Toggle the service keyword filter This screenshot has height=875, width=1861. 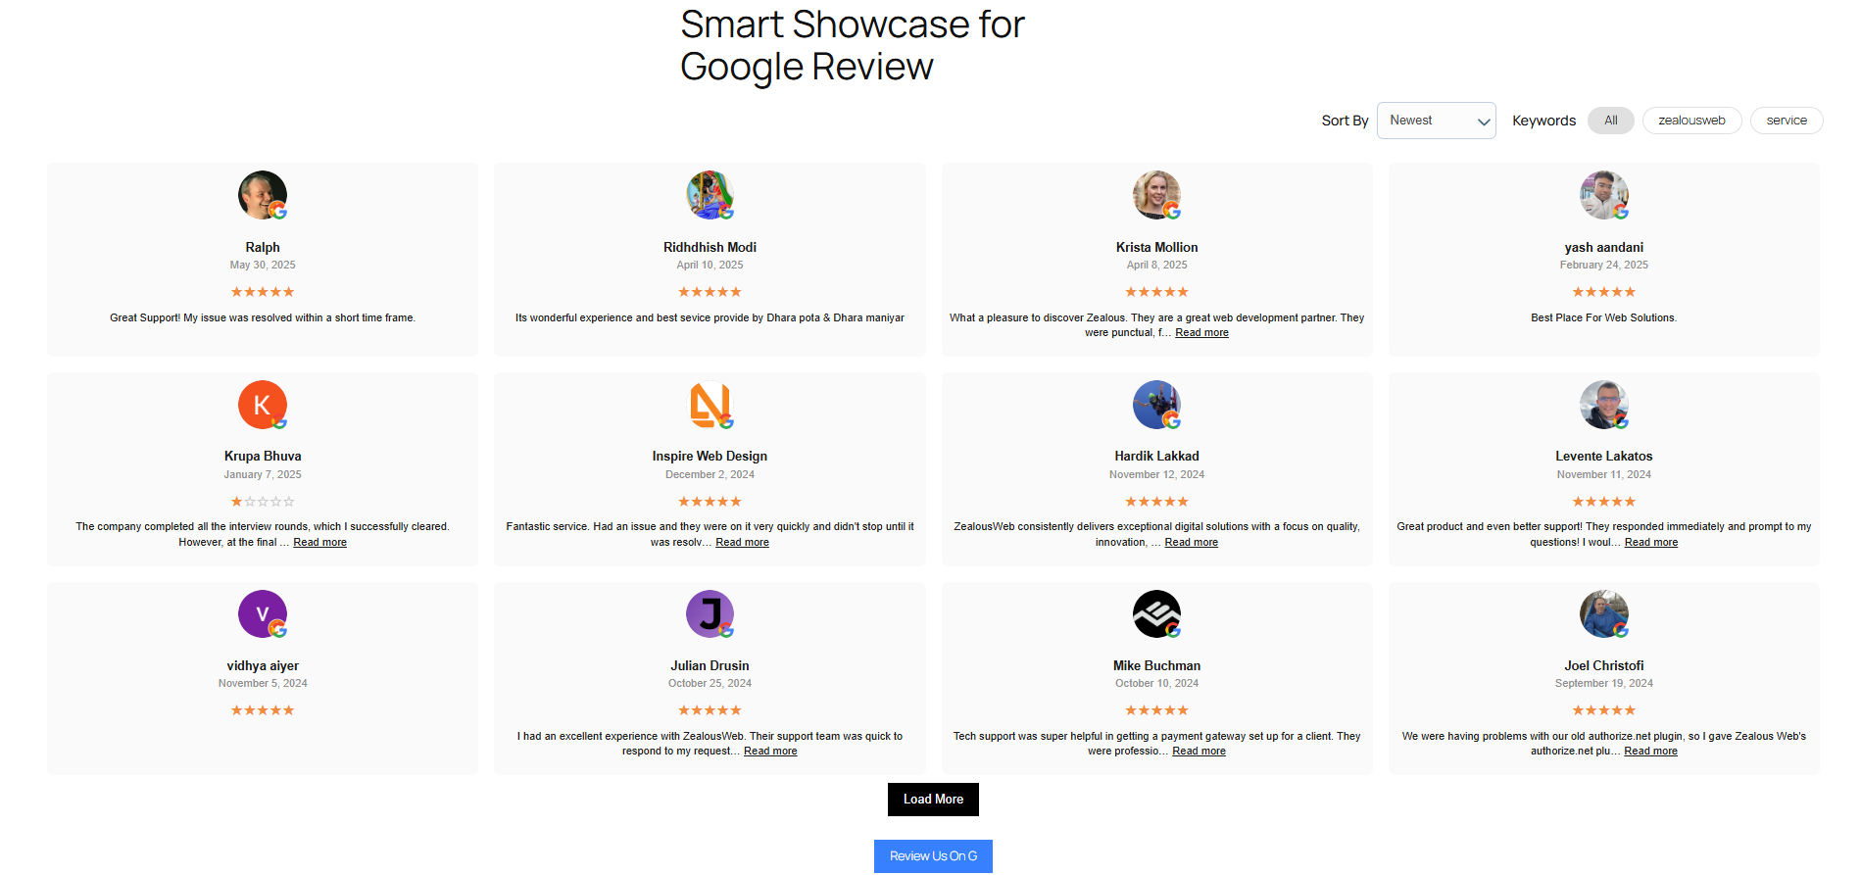1786,121
